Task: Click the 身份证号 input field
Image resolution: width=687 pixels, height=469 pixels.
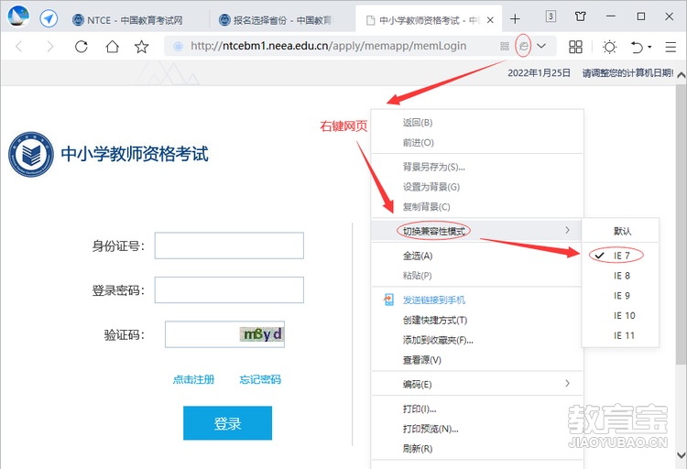Action: (x=229, y=245)
